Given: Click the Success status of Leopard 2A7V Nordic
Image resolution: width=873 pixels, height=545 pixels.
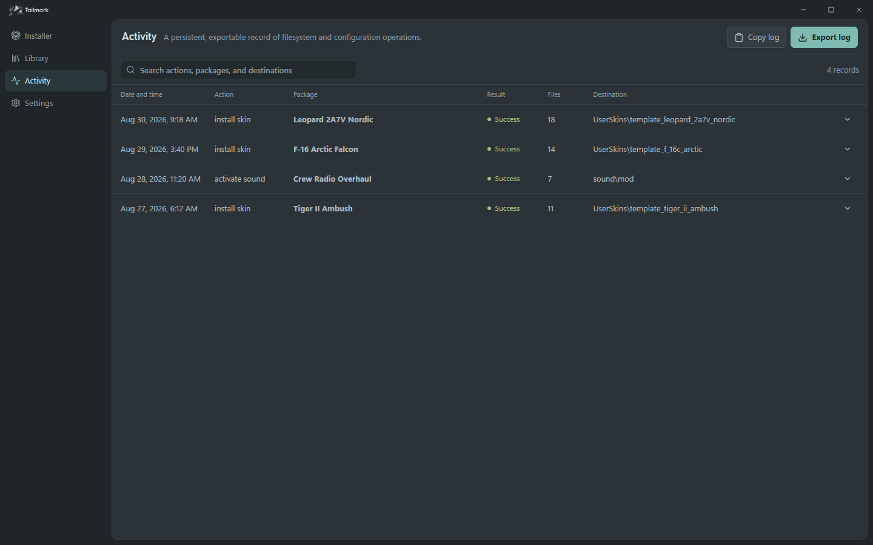Looking at the screenshot, I should [x=503, y=119].
